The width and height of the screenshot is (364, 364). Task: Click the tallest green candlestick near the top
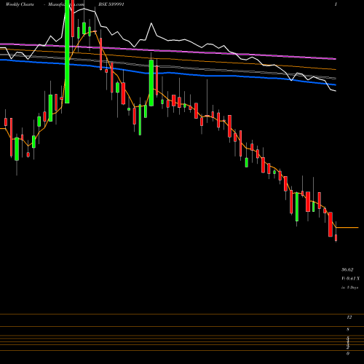pyautogui.click(x=67, y=52)
